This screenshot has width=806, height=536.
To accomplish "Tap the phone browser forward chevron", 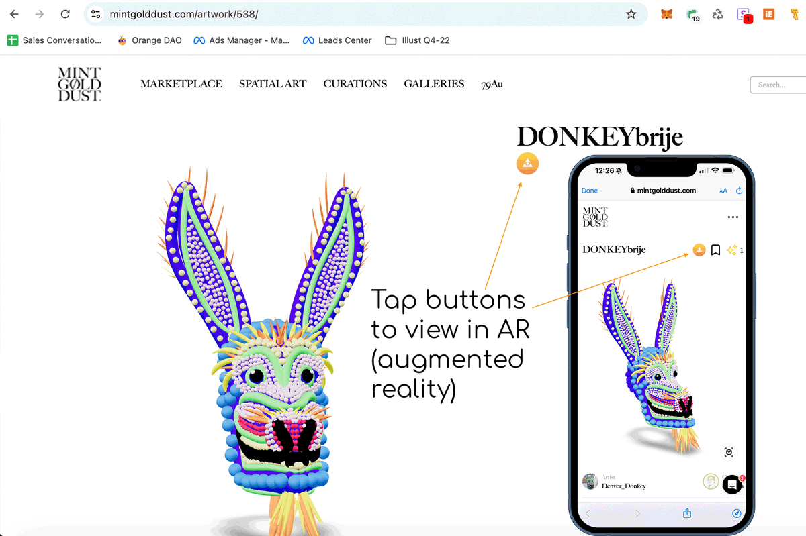I will (637, 513).
